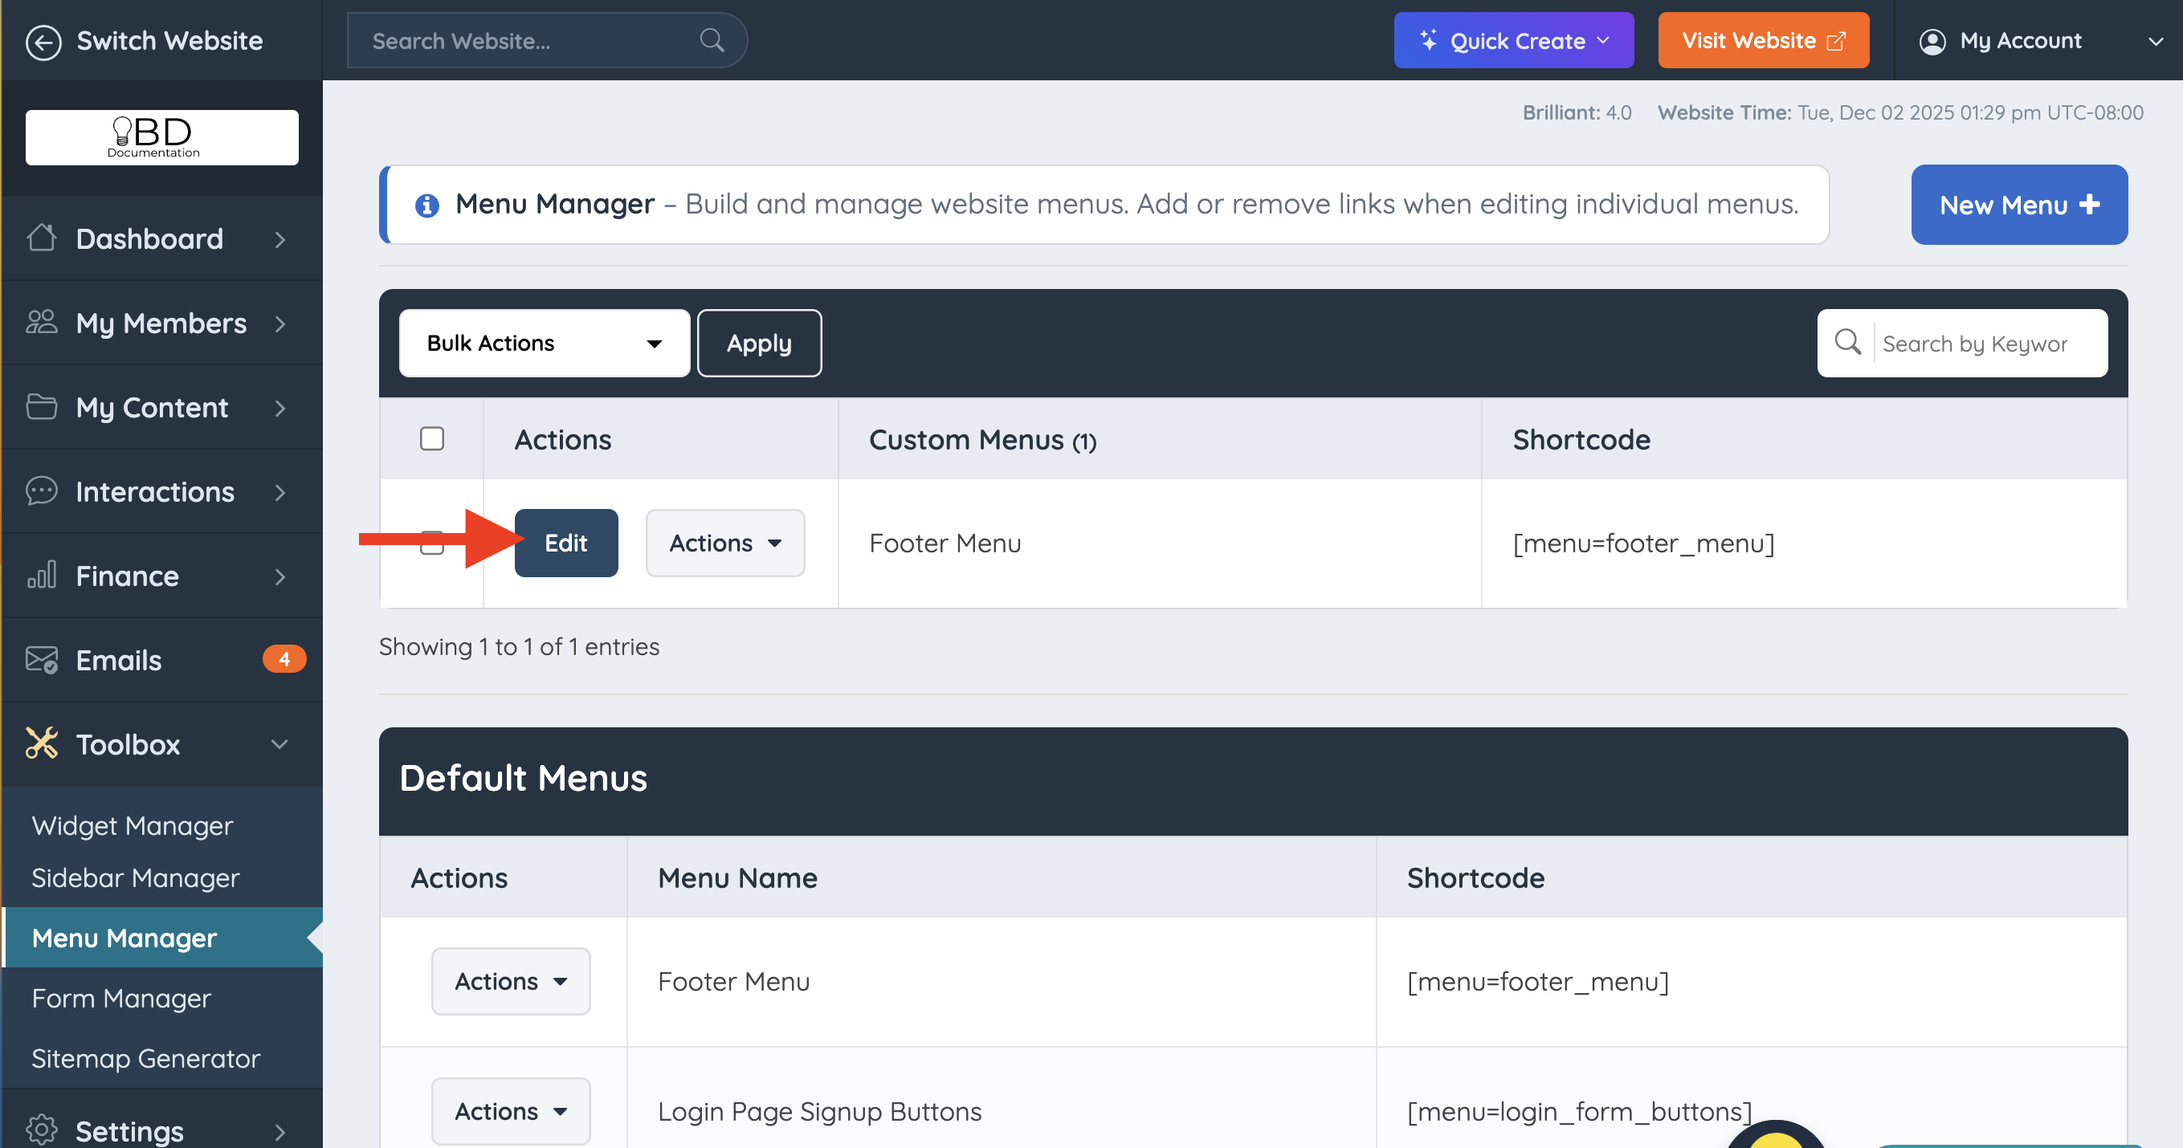2183x1148 pixels.
Task: Click the My Members people icon
Action: 42,323
